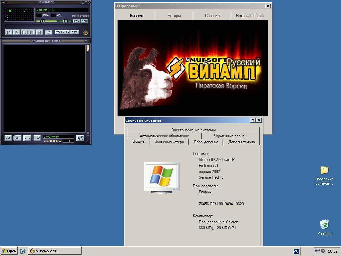Click the Процессор Intel Celeron text
Screen dimensions: 341x256
pos(218,222)
